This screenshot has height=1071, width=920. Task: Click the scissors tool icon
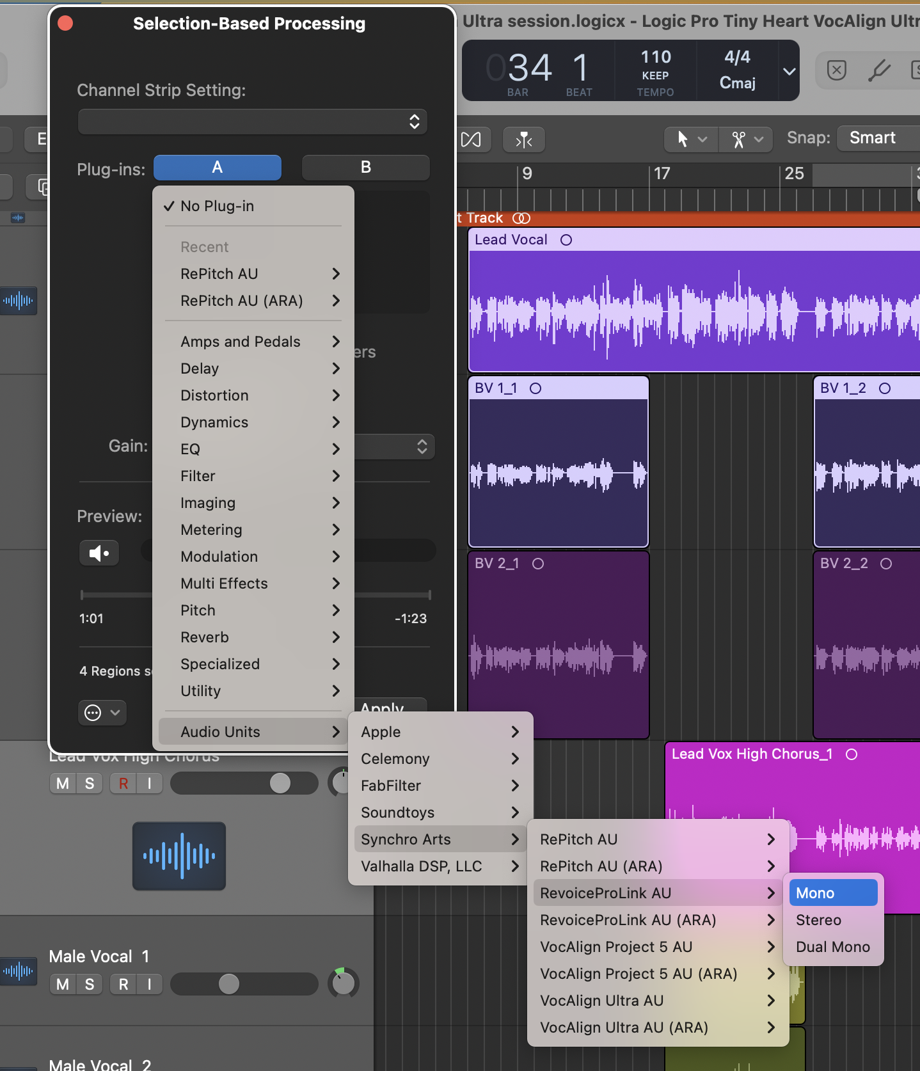[x=739, y=139]
